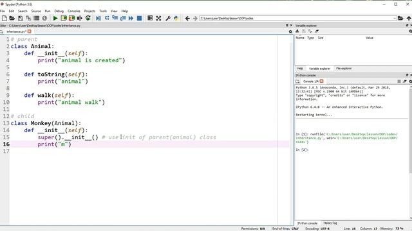Screen dimensions: 412x231
Task: Open Preferences with the wrench icon
Action: tap(168, 18)
